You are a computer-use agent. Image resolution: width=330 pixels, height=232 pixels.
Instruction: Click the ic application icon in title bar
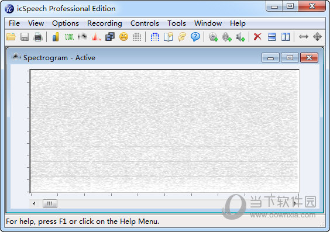pos(9,9)
